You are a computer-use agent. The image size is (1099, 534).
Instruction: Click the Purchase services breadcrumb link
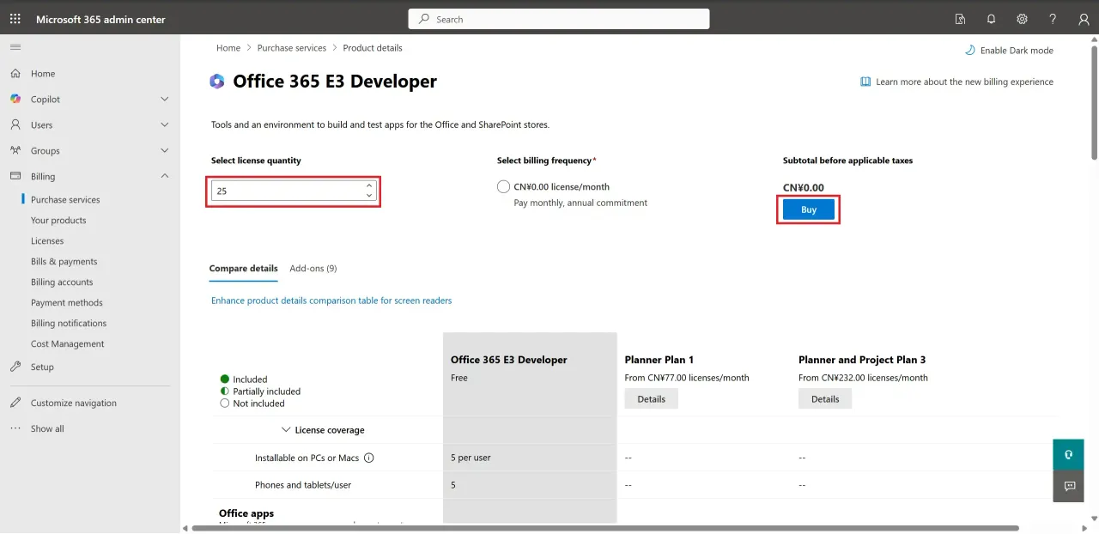pos(292,48)
